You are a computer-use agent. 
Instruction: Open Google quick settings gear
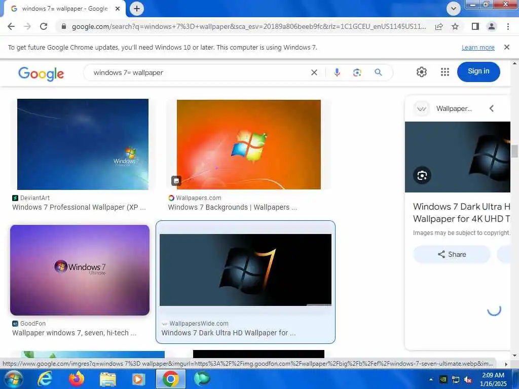click(421, 72)
